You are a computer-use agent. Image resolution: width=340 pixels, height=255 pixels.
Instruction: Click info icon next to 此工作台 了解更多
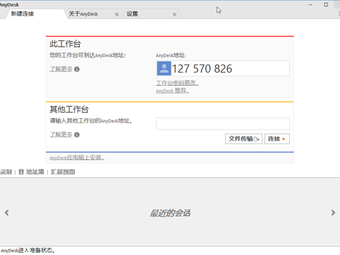(77, 69)
